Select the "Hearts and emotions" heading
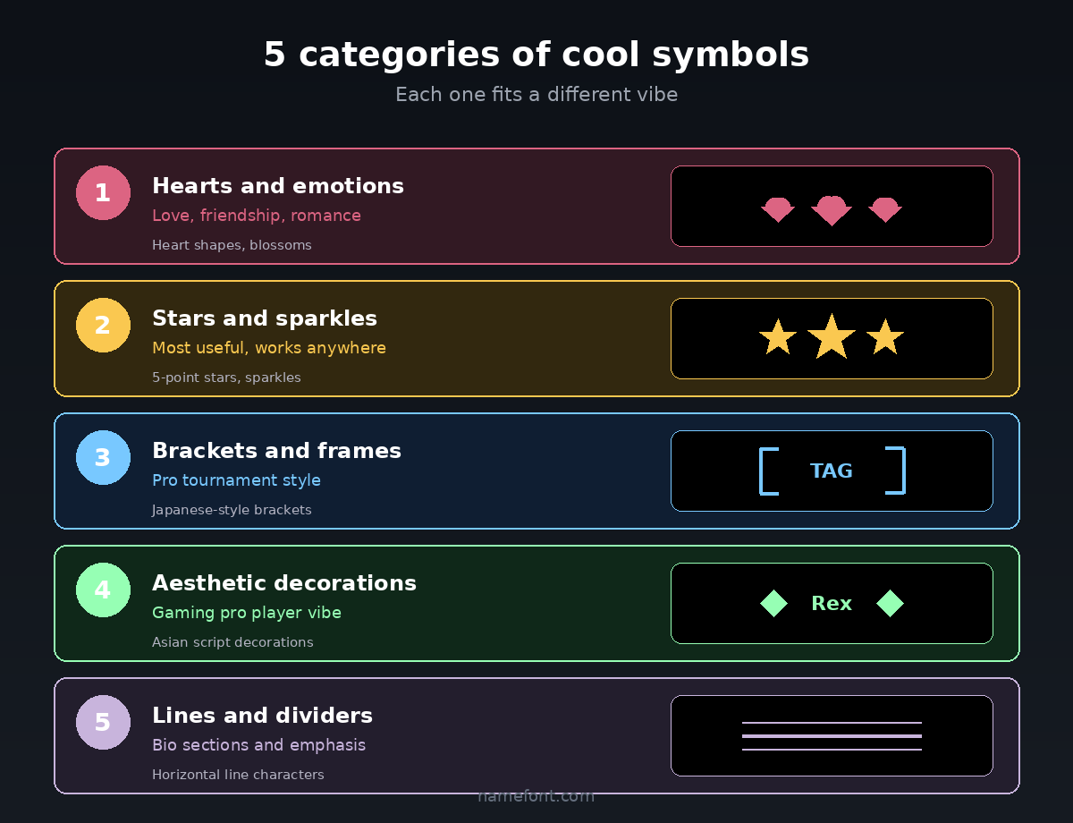The image size is (1073, 823). click(278, 186)
